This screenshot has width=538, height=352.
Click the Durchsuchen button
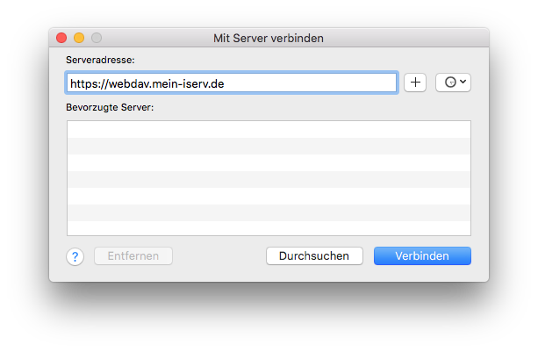(314, 256)
